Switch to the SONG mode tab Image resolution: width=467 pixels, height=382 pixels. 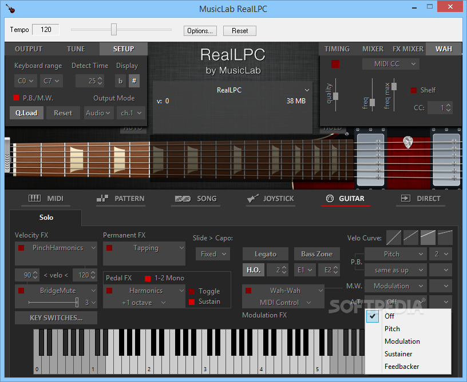[196, 199]
